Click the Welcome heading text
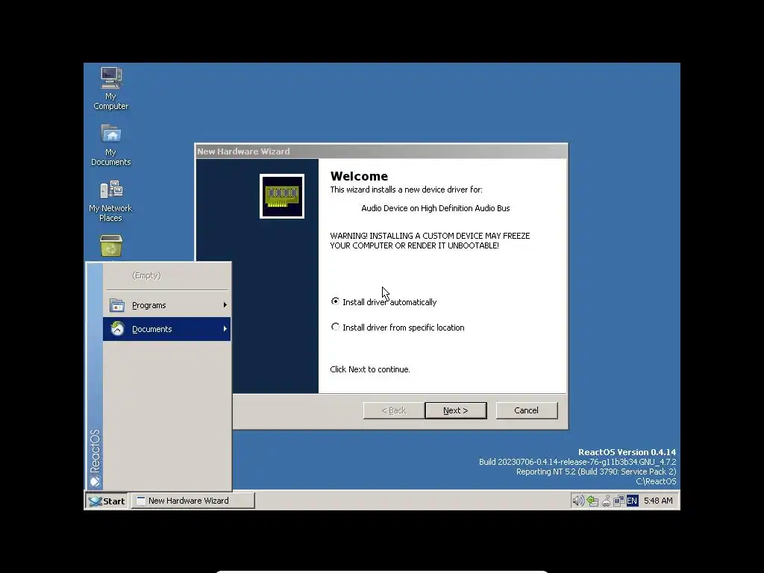The width and height of the screenshot is (764, 573). [x=359, y=176]
